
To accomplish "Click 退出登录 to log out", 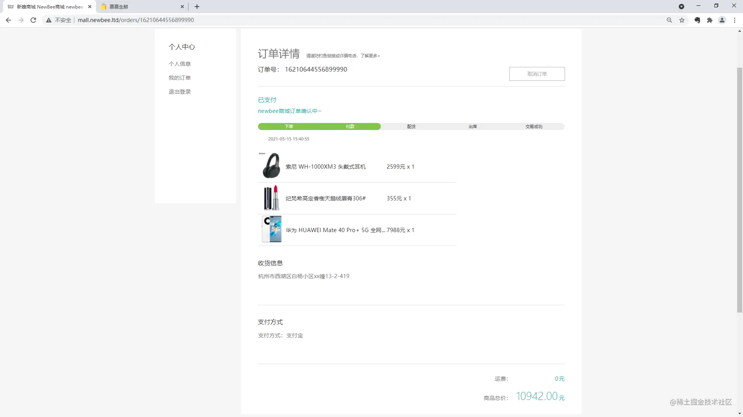I will pos(180,92).
